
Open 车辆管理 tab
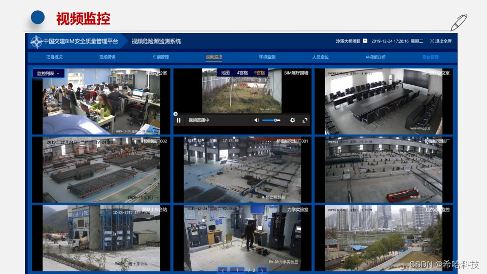click(x=161, y=57)
